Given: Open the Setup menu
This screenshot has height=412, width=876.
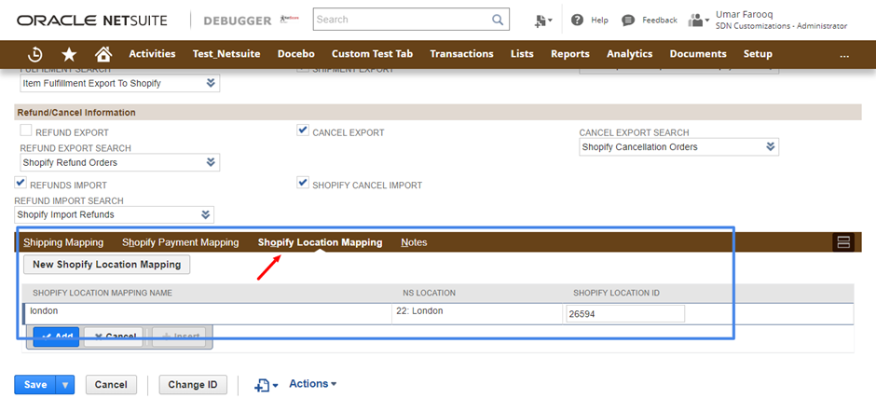Looking at the screenshot, I should click(758, 54).
